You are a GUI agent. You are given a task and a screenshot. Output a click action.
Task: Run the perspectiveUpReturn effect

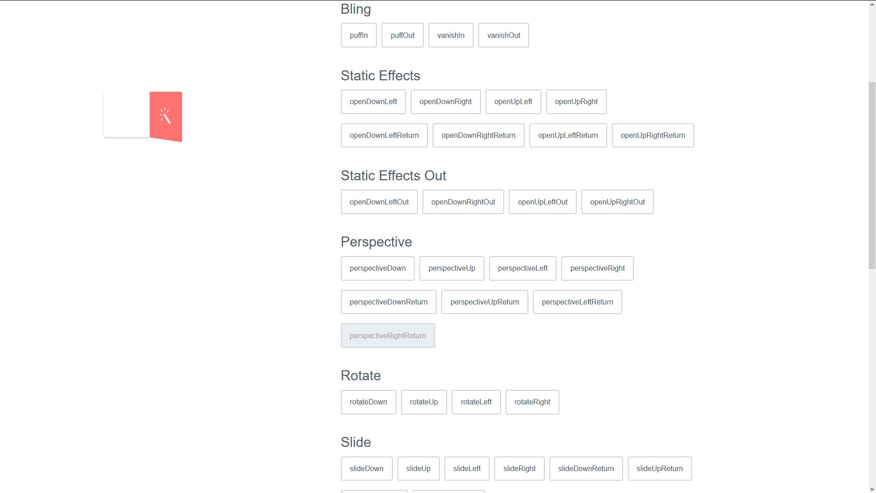tap(485, 302)
